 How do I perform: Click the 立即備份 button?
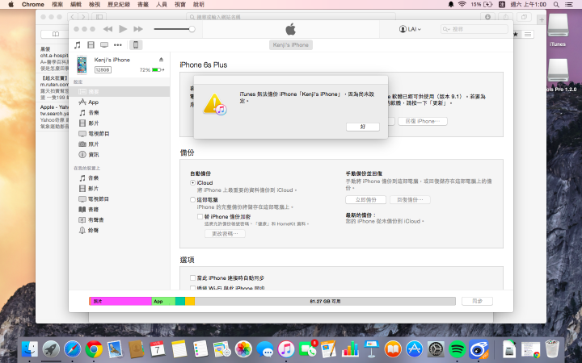click(x=365, y=200)
